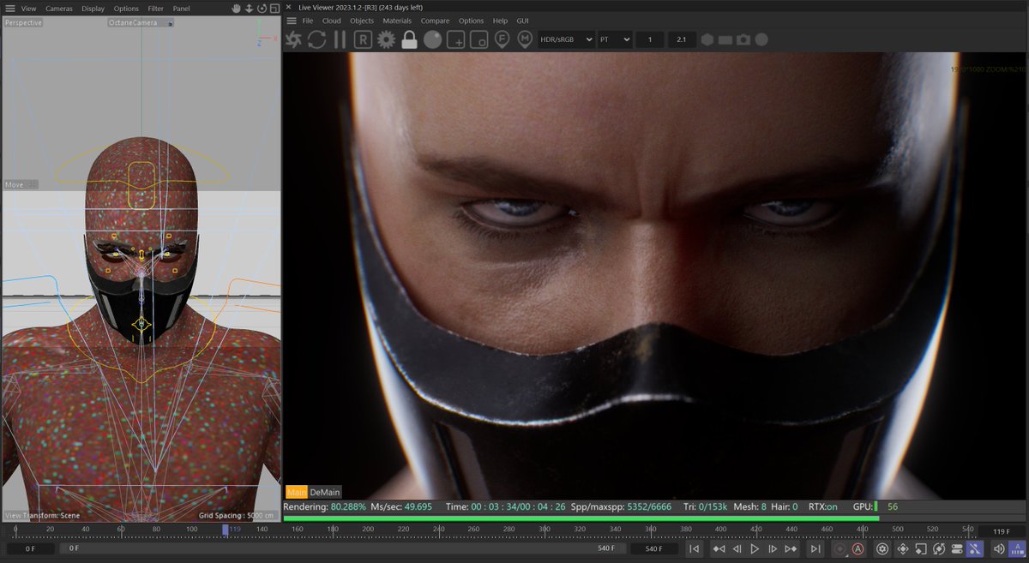Go to the end of the animation
The image size is (1029, 563).
tap(815, 548)
